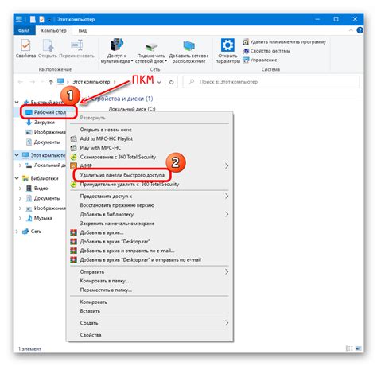This screenshot has width=377, height=366.
Task: Open Свойства системы in ribbon
Action: coord(266,51)
